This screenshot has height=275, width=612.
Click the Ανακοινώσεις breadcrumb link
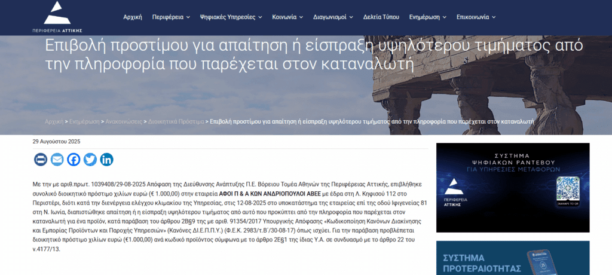[x=124, y=121]
